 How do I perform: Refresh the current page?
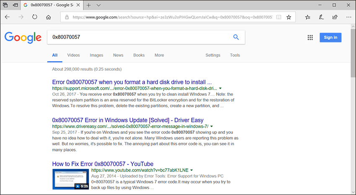coord(34,17)
